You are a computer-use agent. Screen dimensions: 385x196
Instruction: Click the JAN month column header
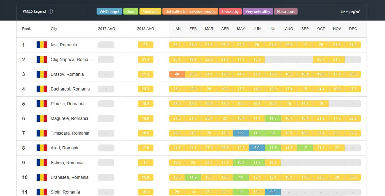[177, 29]
